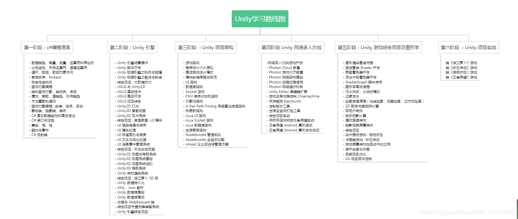The image size is (518, 219).
Task: Click the '游戏主角视角控制 Cinemachine' line
Action: tap(293, 96)
